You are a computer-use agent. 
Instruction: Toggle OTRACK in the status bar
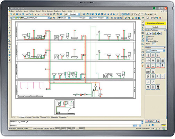click(64, 129)
